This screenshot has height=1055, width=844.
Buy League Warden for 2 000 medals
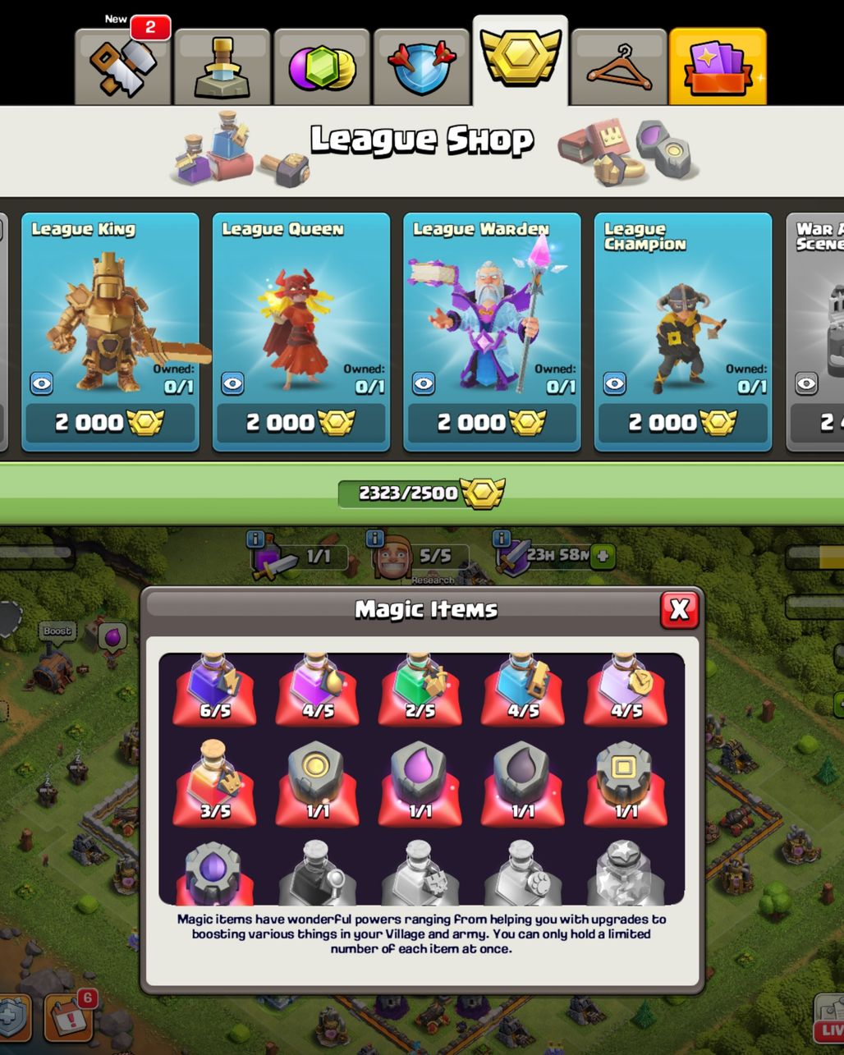(492, 423)
